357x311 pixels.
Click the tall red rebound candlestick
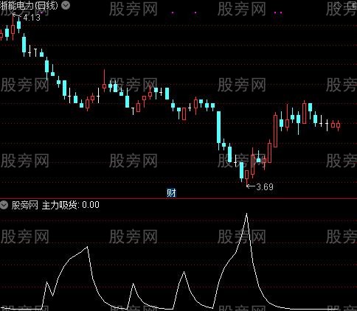(x=275, y=130)
